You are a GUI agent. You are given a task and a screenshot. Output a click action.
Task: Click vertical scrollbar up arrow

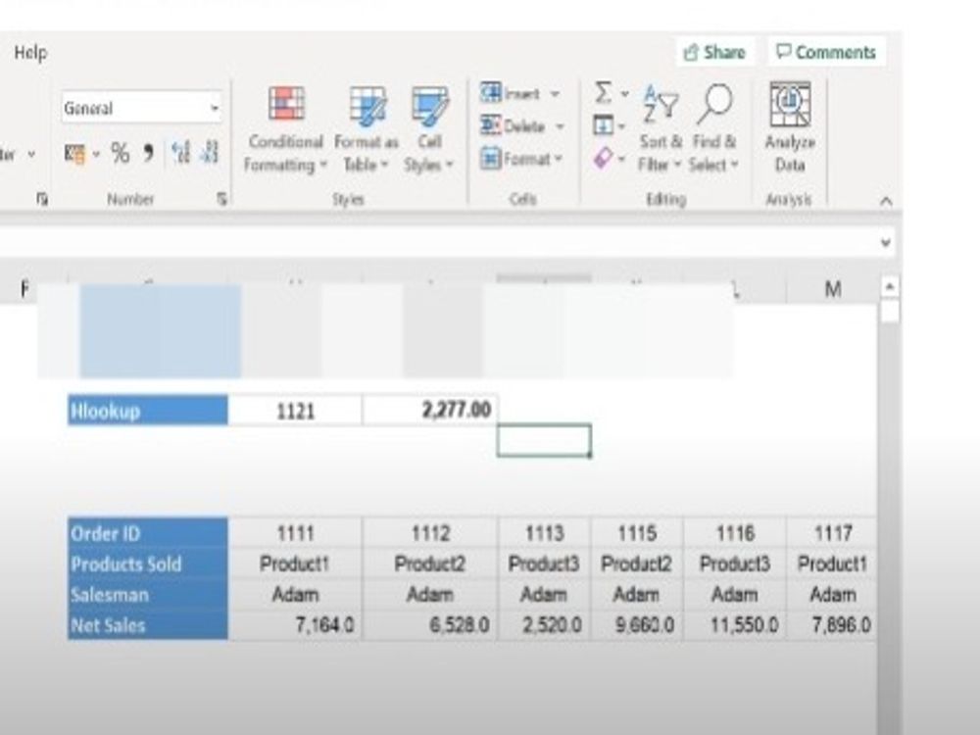tap(890, 287)
